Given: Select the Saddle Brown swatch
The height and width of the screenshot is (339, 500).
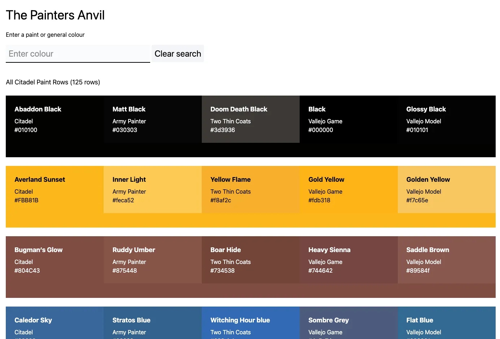Looking at the screenshot, I should pos(446,260).
